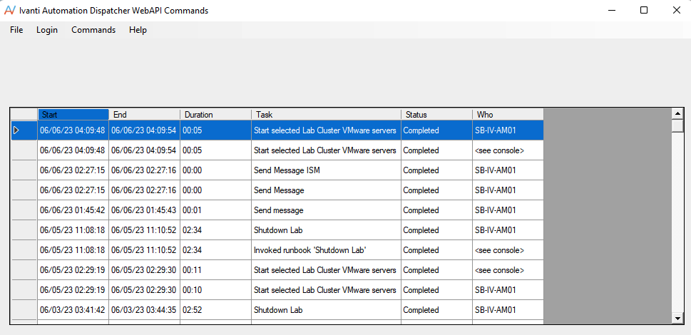Select row header of Send message row
The image size is (691, 335).
pos(24,210)
